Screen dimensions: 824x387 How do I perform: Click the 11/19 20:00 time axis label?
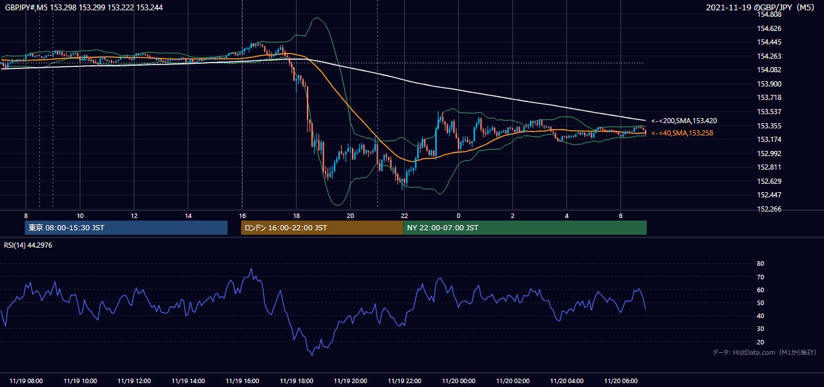tap(351, 381)
